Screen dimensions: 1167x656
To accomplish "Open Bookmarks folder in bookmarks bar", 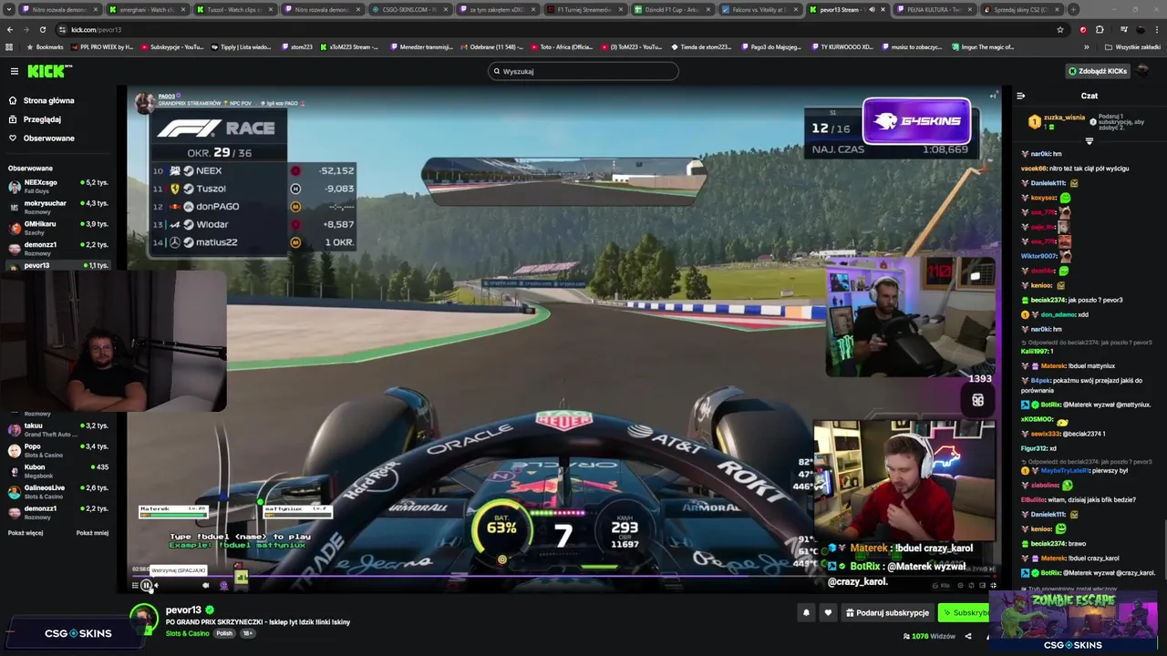I will point(45,46).
